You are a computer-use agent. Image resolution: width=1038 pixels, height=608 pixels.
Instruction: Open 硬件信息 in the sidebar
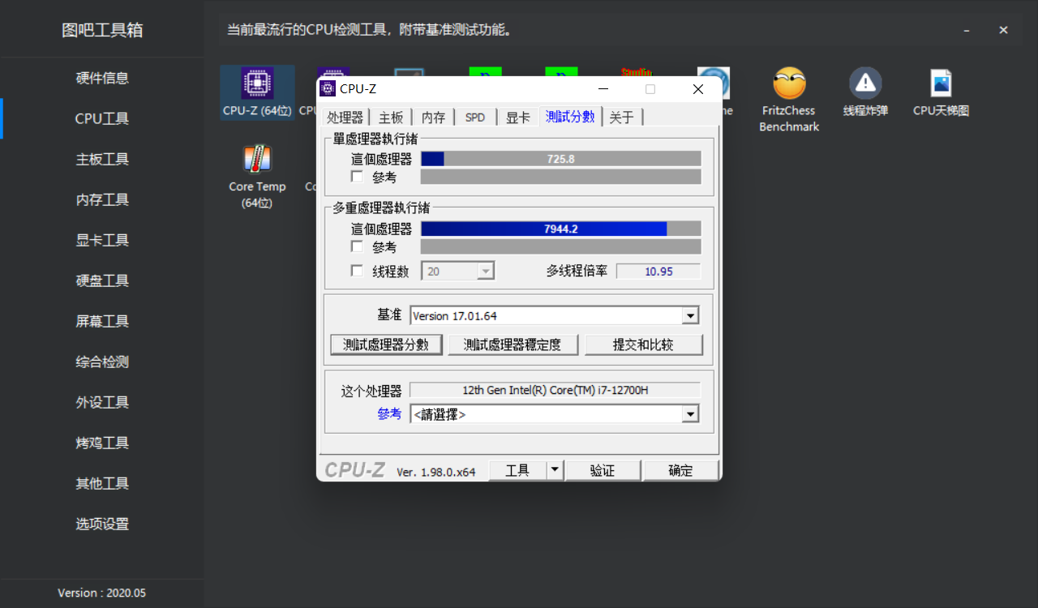pos(102,78)
